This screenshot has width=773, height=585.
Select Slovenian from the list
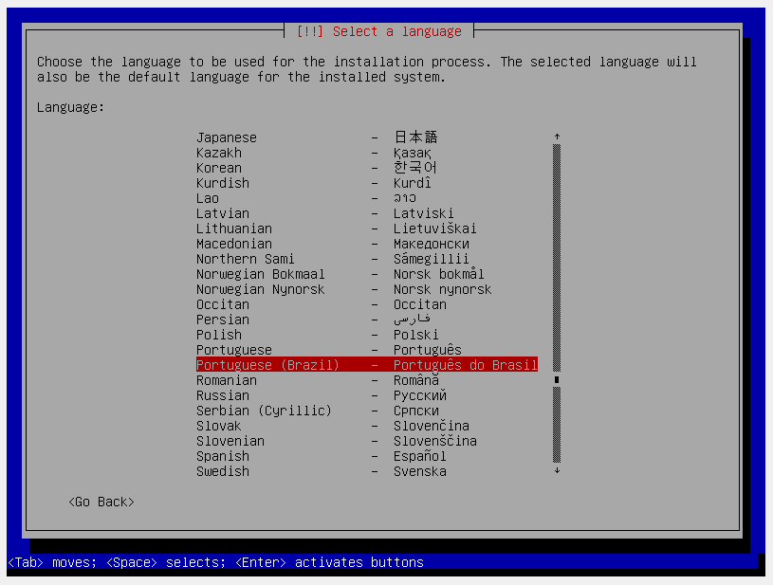367,441
